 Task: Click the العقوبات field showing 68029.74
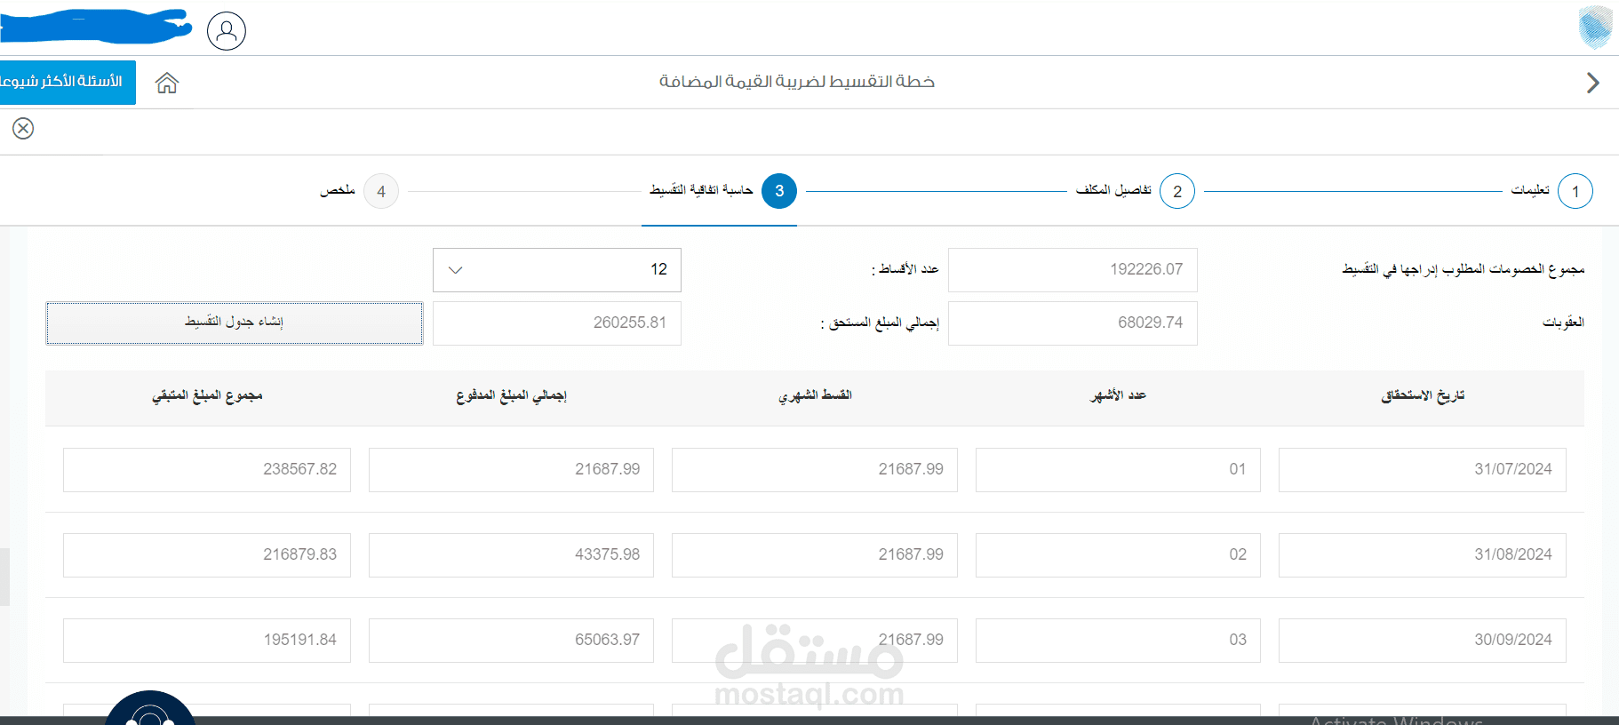(1073, 323)
